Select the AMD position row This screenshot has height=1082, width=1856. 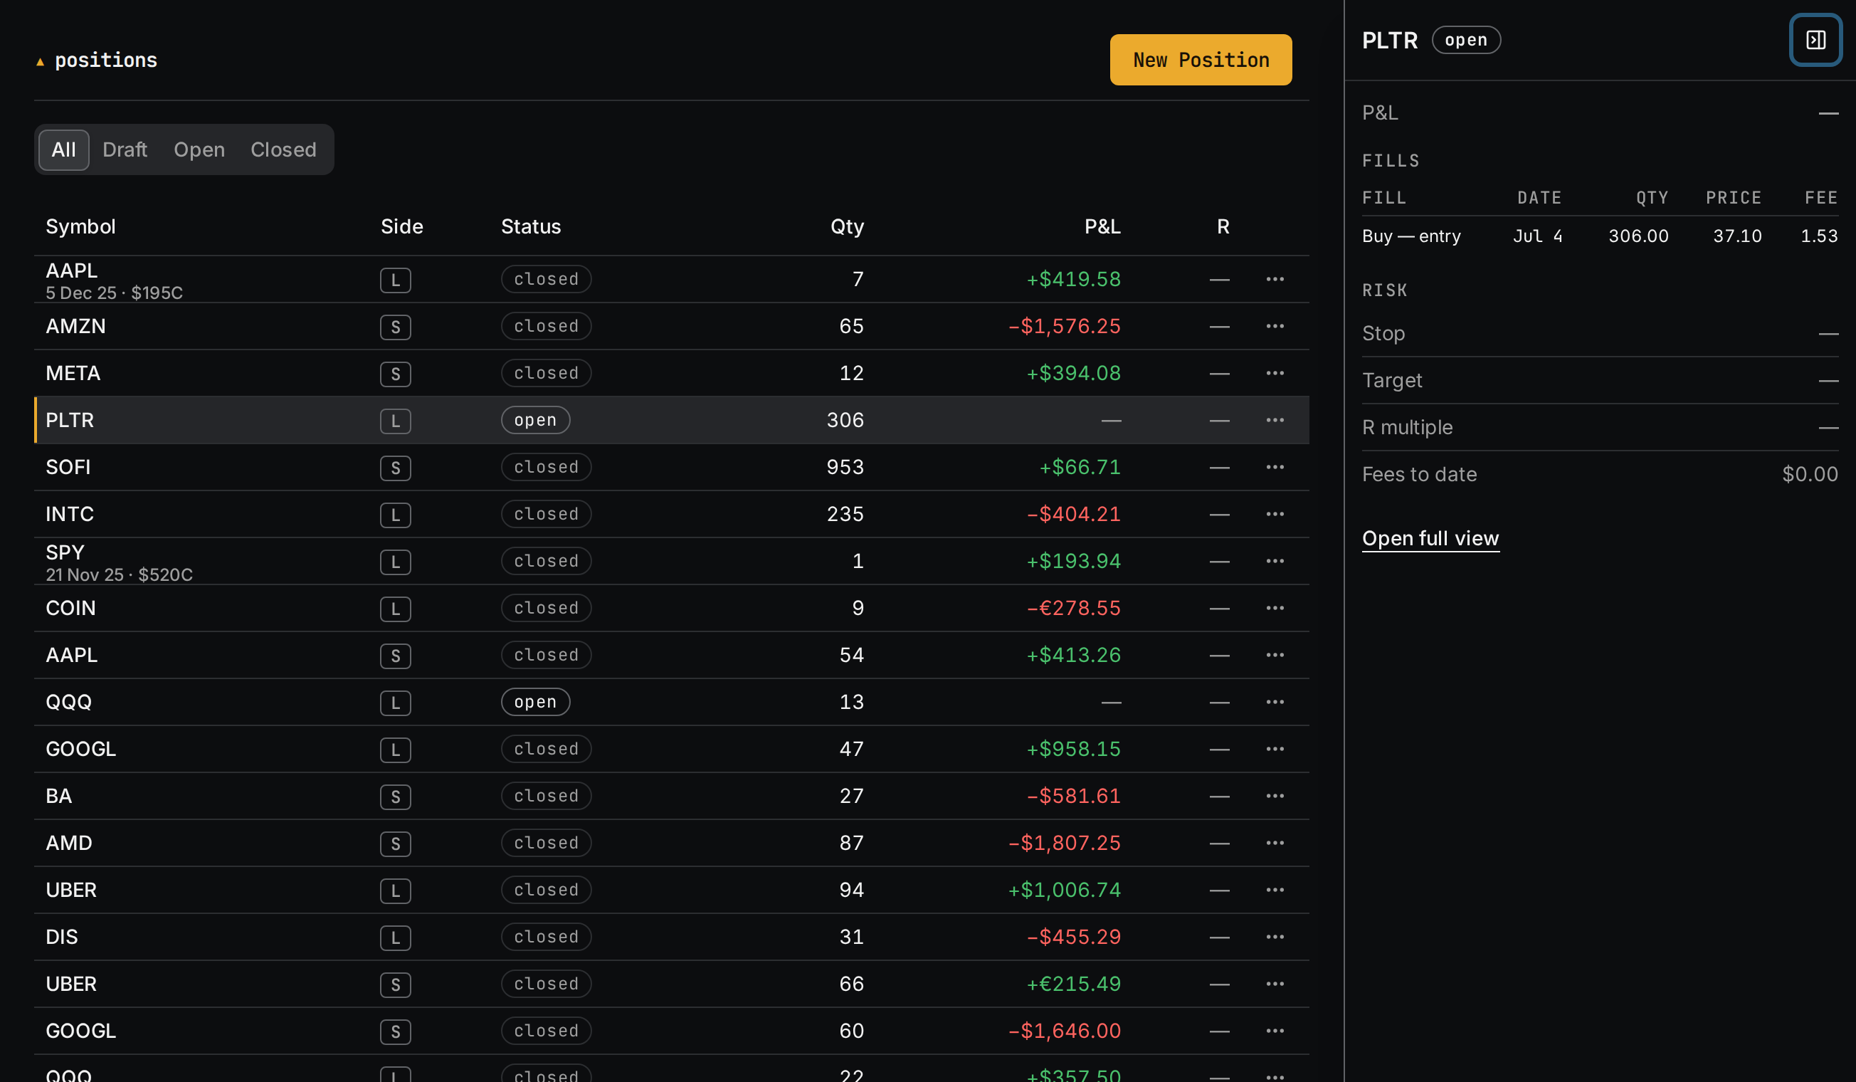[x=672, y=844]
